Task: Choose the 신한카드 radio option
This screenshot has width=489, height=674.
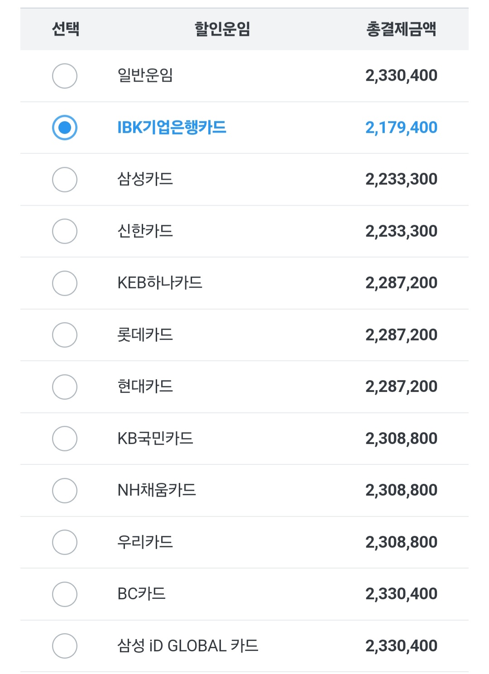Action: [65, 231]
